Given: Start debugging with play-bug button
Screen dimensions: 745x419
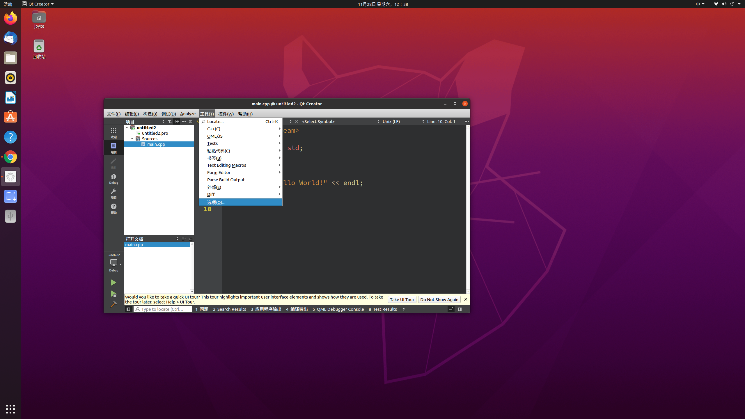Looking at the screenshot, I should pos(113,294).
